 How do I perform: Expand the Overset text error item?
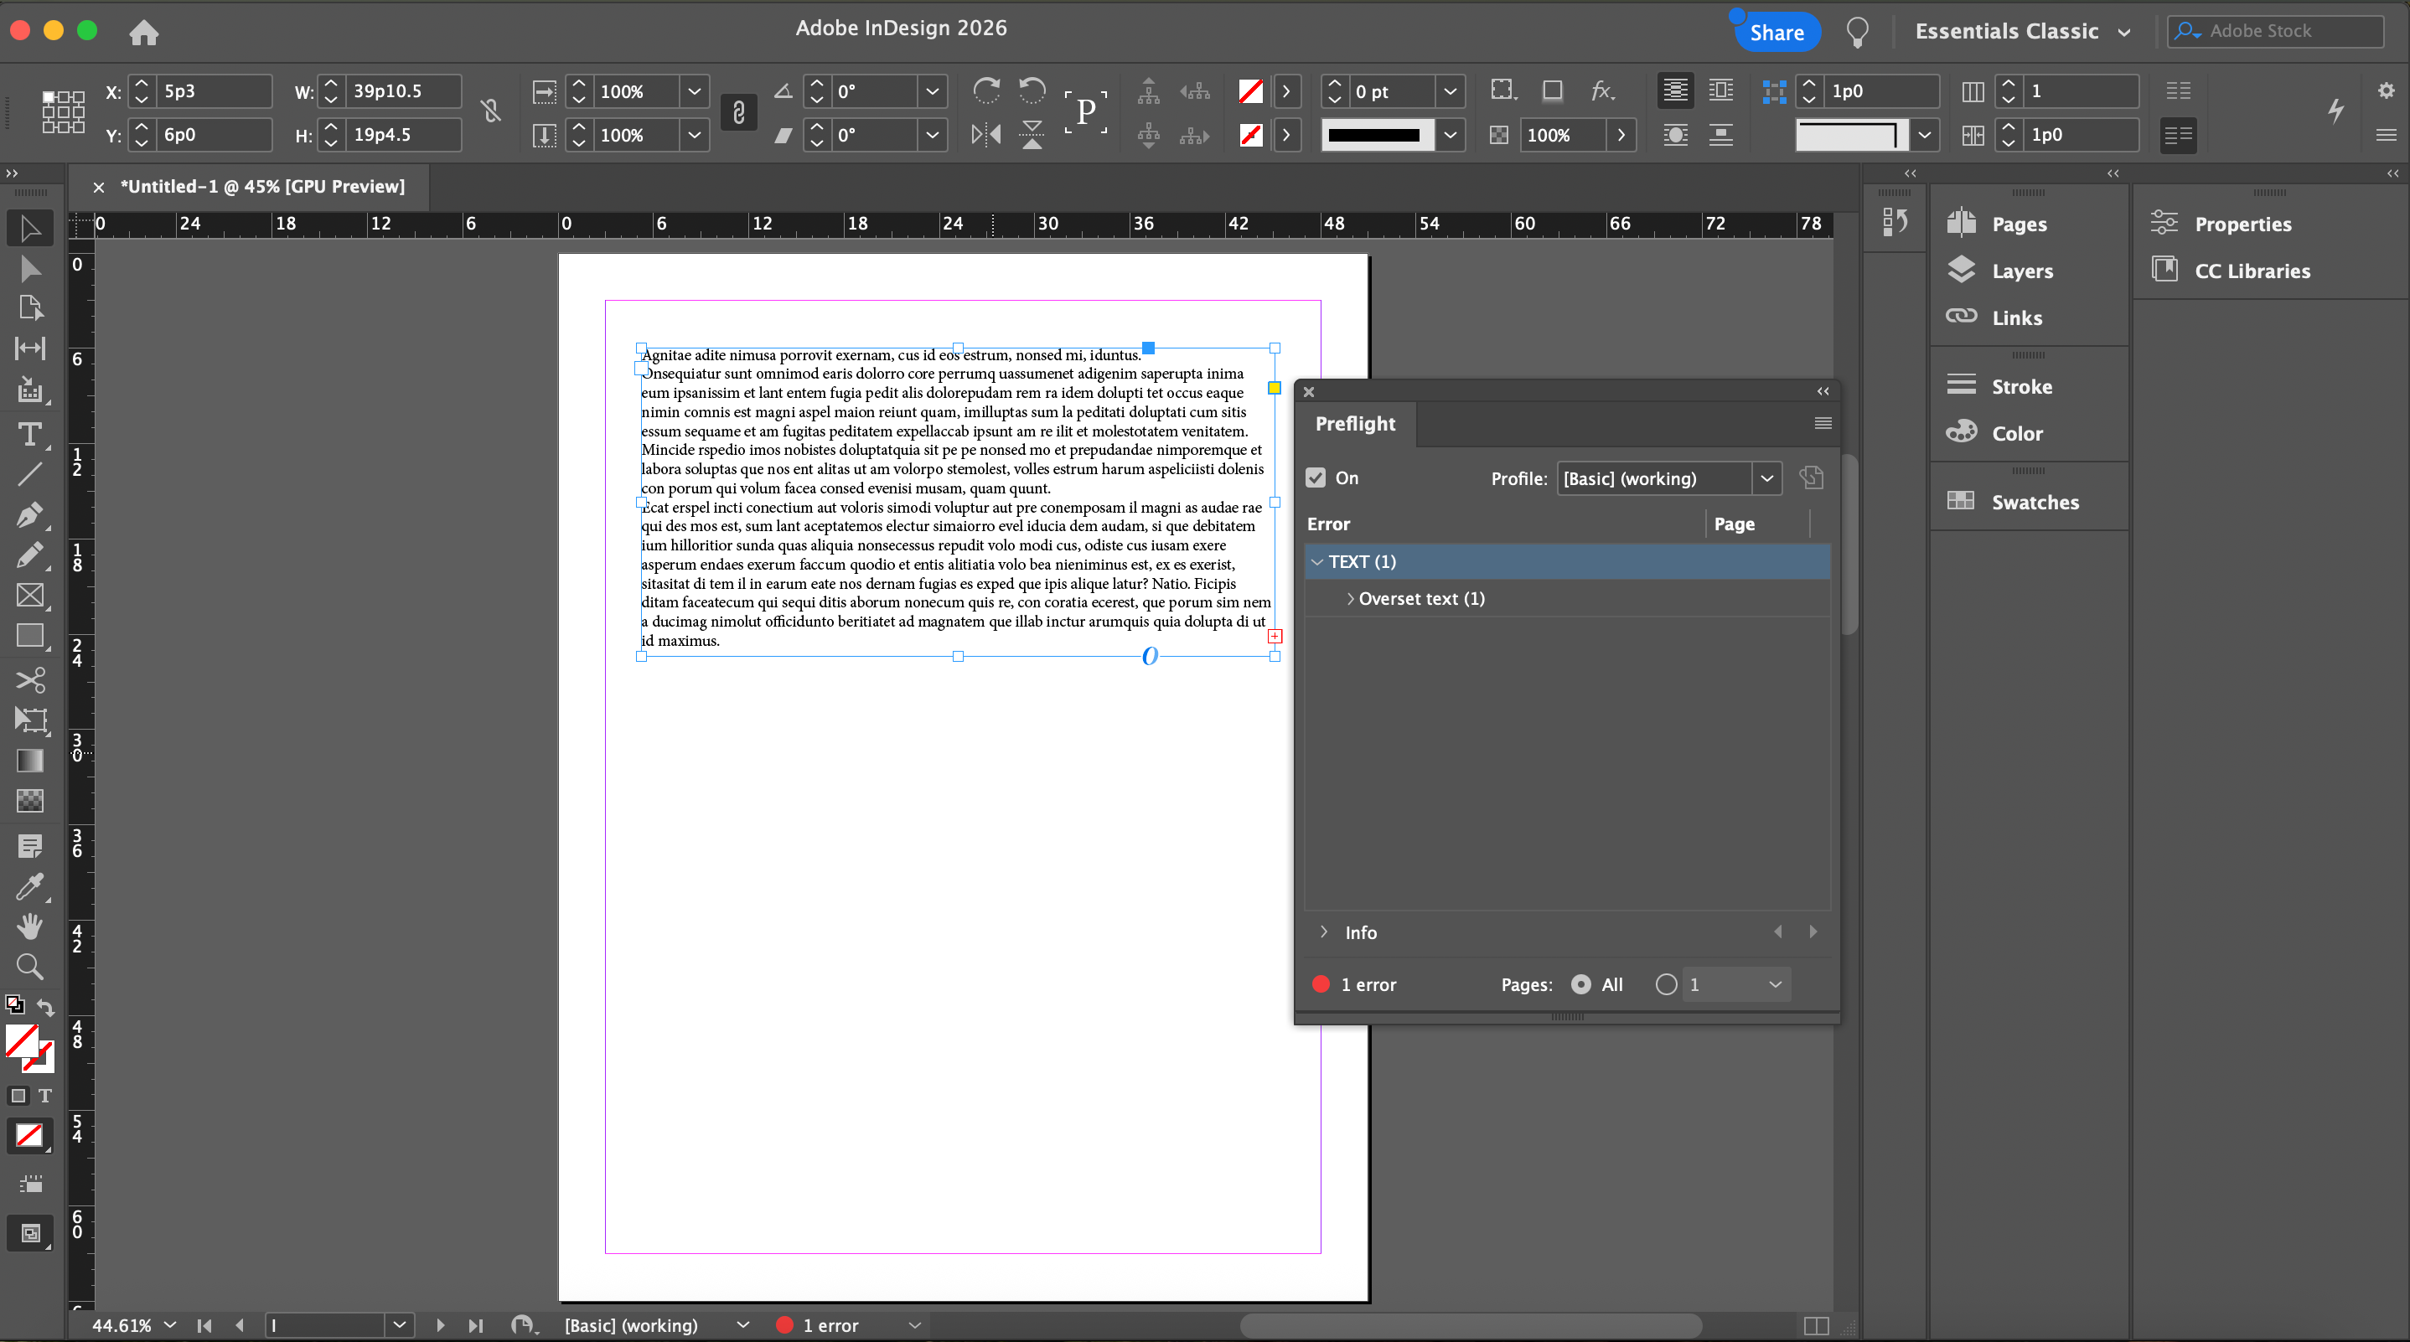1350,598
